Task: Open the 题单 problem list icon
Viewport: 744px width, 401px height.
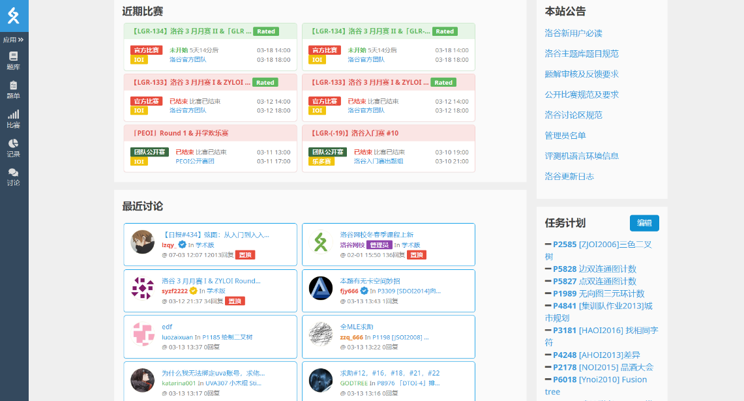Action: (14, 89)
